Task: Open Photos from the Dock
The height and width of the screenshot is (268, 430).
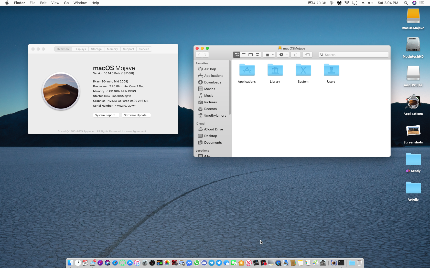Action: tap(167, 263)
